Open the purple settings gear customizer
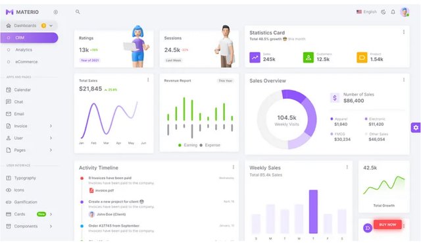This screenshot has height=243, width=421. coord(416,127)
